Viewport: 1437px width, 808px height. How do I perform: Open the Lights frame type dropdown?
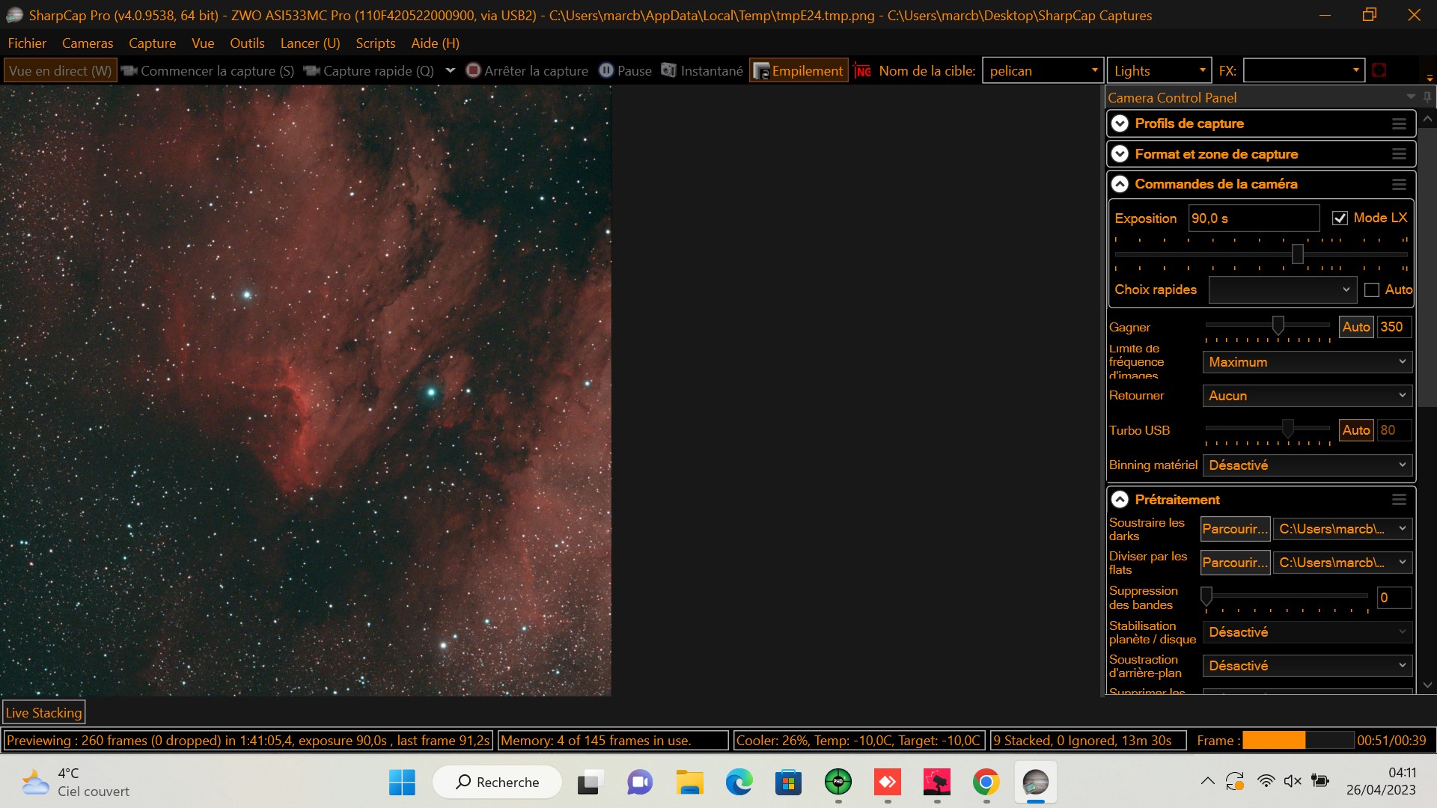[1159, 71]
